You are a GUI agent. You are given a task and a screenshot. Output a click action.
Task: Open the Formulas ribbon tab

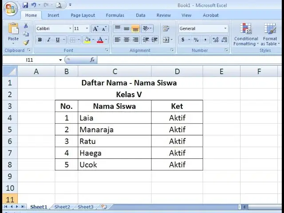point(115,16)
